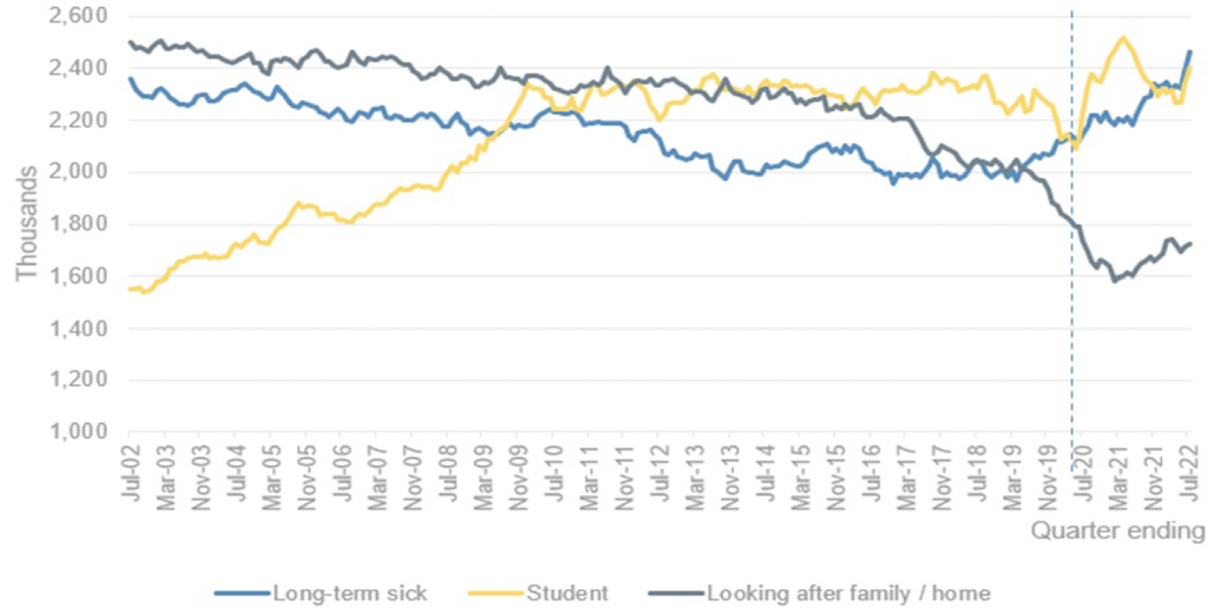Click the Jul-16 x-axis date label

point(872,473)
